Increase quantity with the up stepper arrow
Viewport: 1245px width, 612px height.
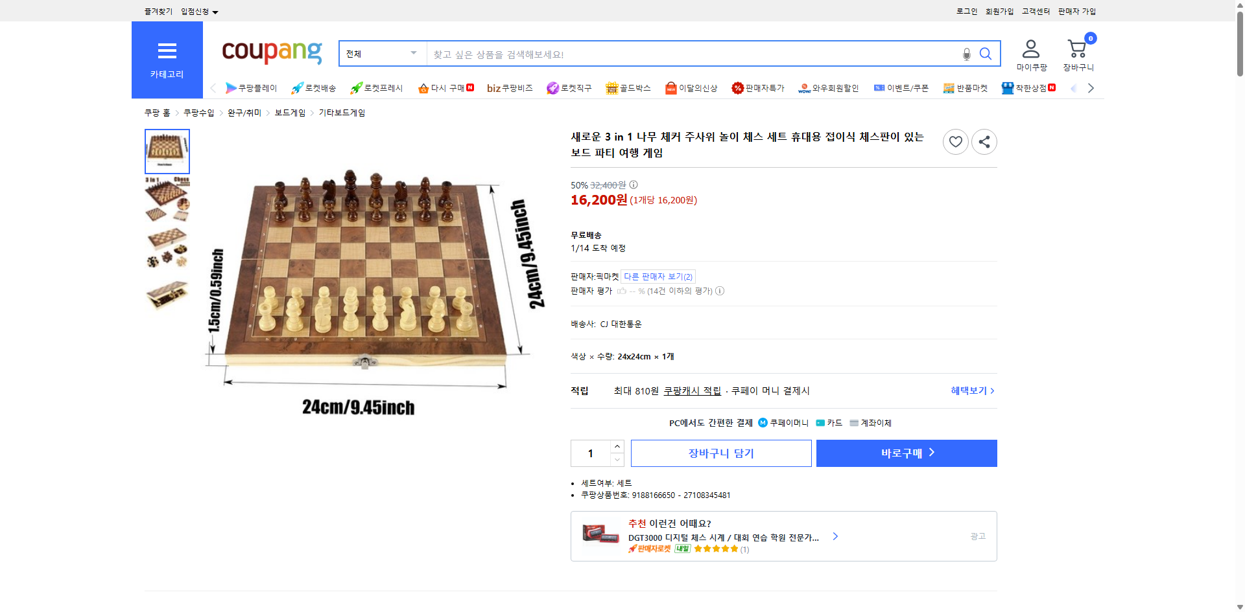pos(617,446)
